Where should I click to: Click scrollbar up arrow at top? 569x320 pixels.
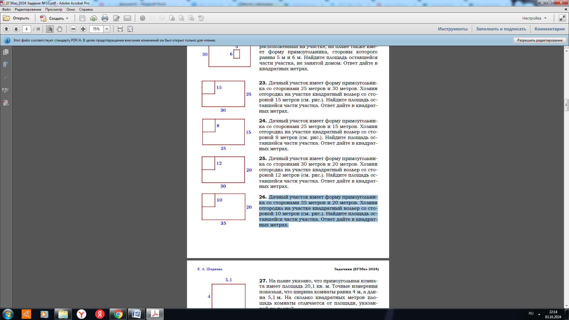tap(566, 51)
